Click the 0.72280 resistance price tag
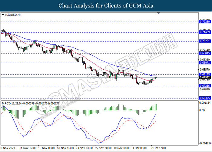212x152 pixels. (x=205, y=22)
